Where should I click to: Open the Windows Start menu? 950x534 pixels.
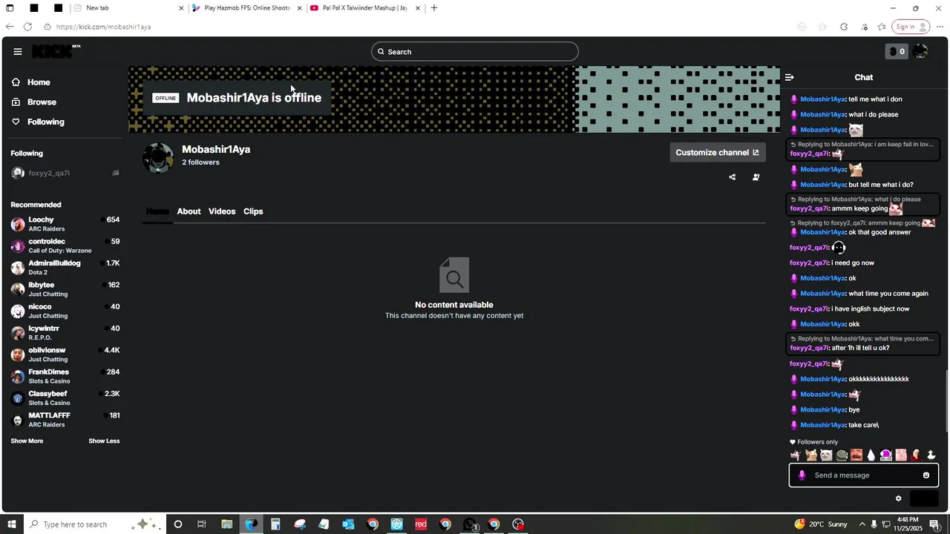[x=12, y=524]
